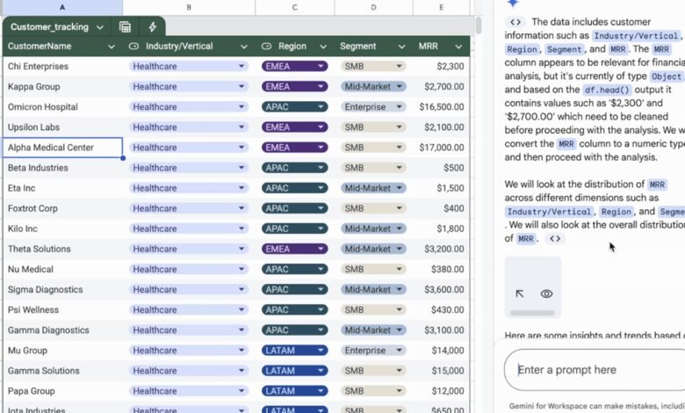Screen dimensions: 685x413
Task: Open Region dropdown for Chi Enterprises row
Action: (x=321, y=66)
